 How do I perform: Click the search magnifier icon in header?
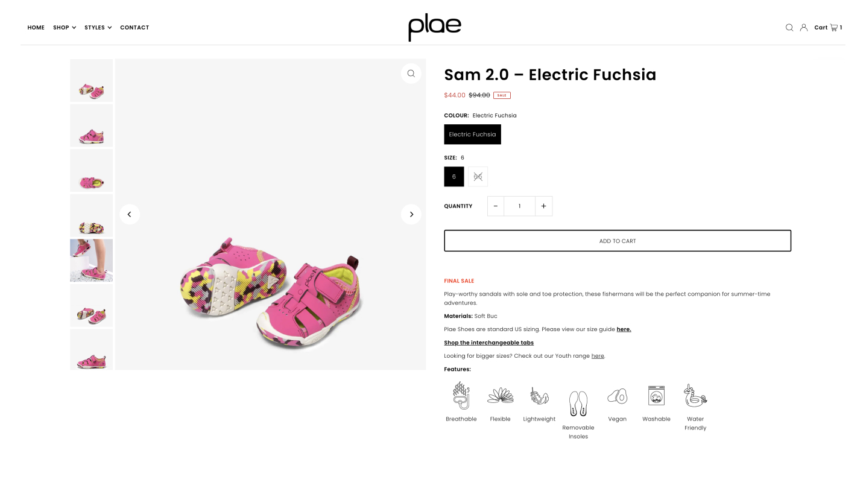click(x=789, y=28)
